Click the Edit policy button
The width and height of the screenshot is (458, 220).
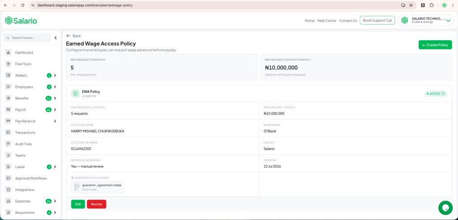pyautogui.click(x=78, y=204)
